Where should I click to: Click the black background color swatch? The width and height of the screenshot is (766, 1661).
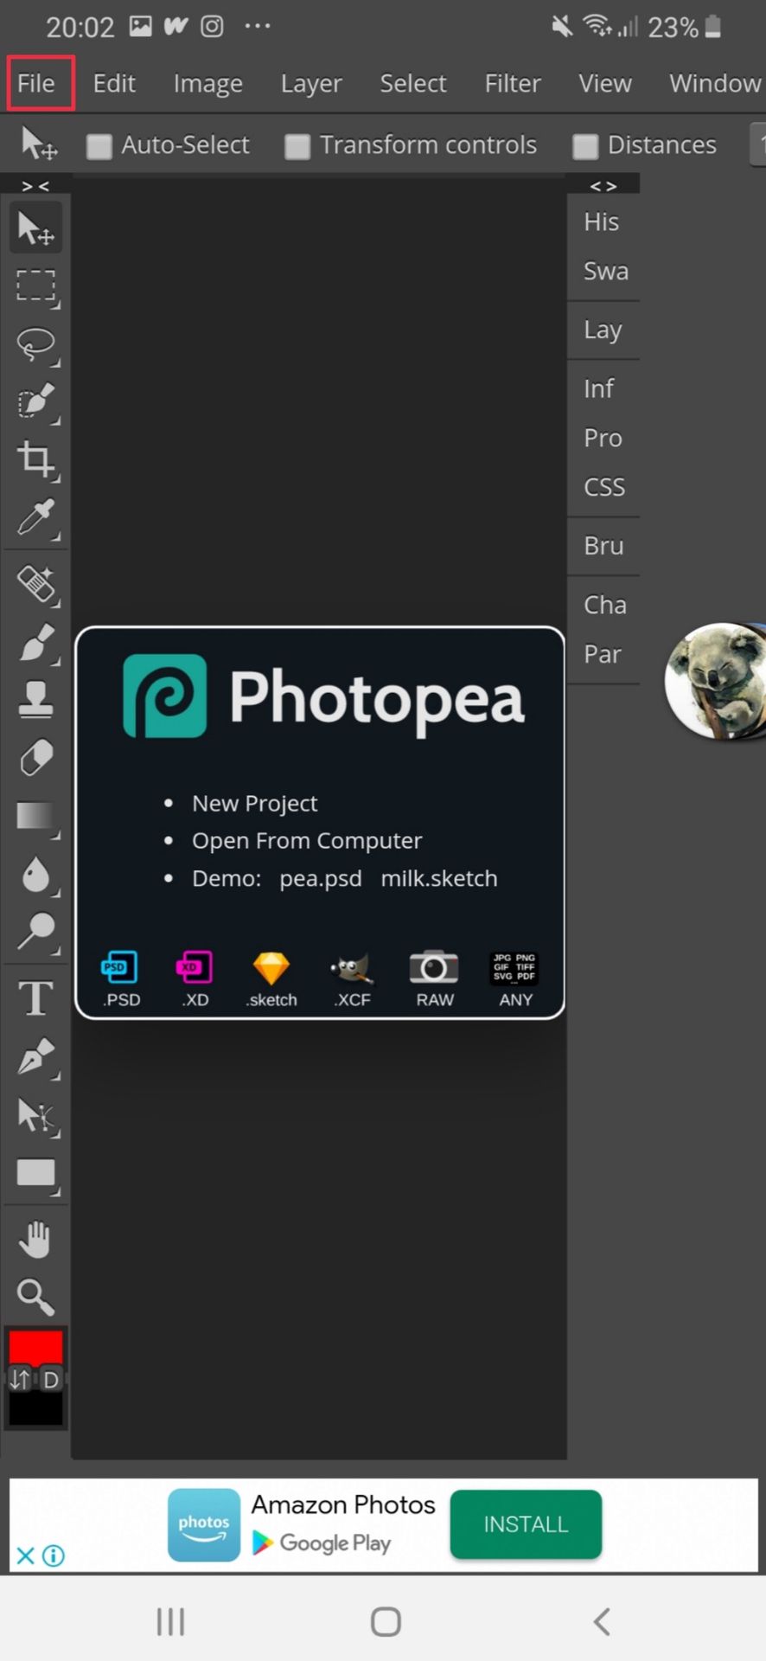click(x=35, y=1408)
